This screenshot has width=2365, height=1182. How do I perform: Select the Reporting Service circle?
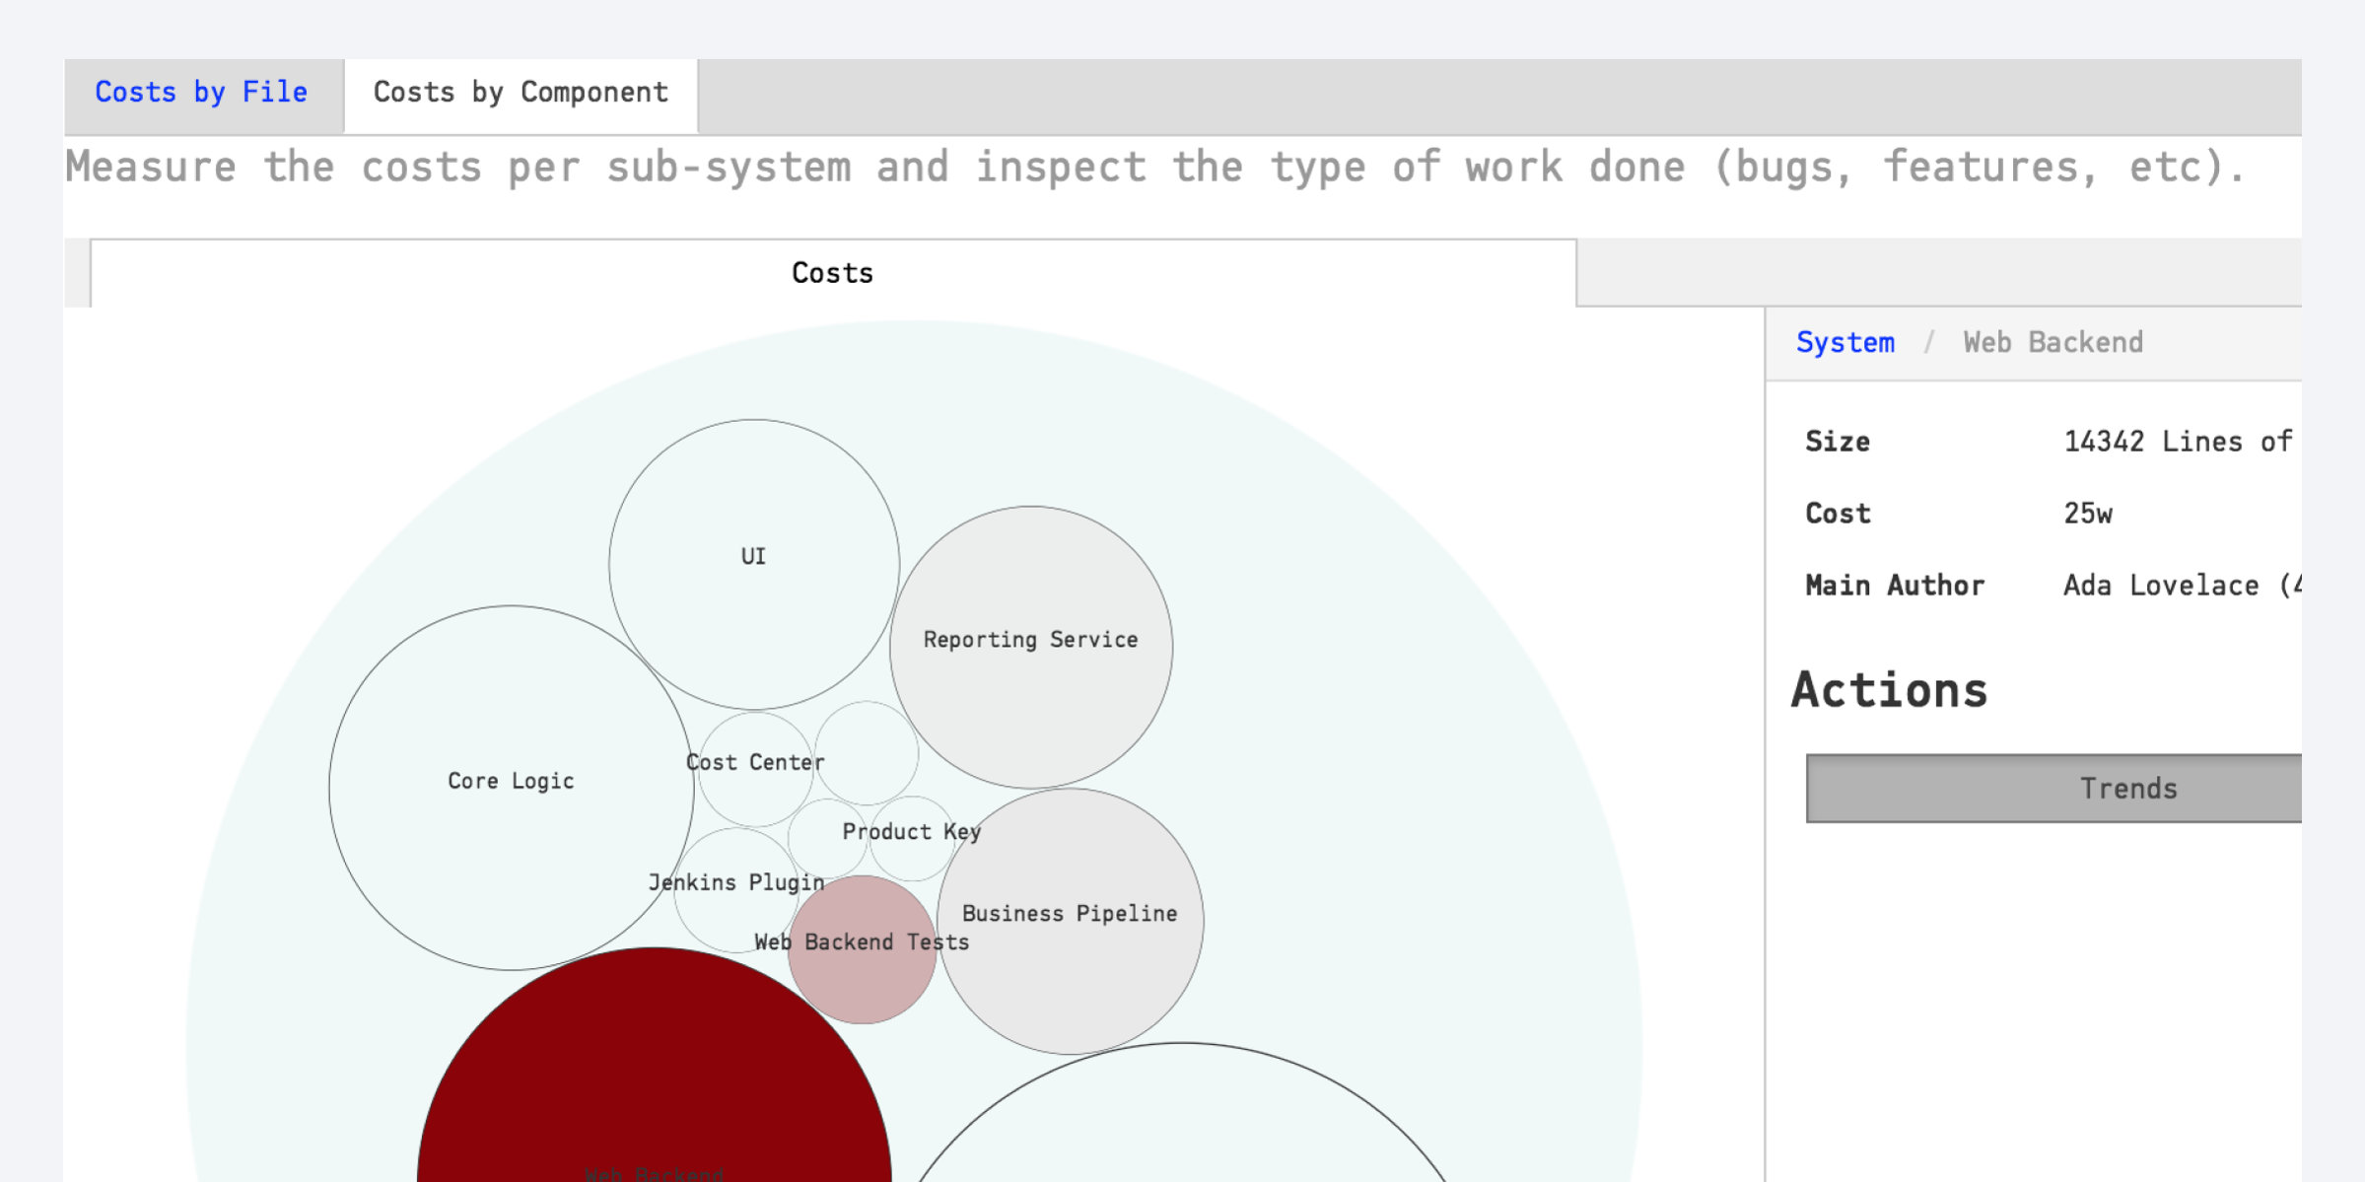coord(1031,641)
